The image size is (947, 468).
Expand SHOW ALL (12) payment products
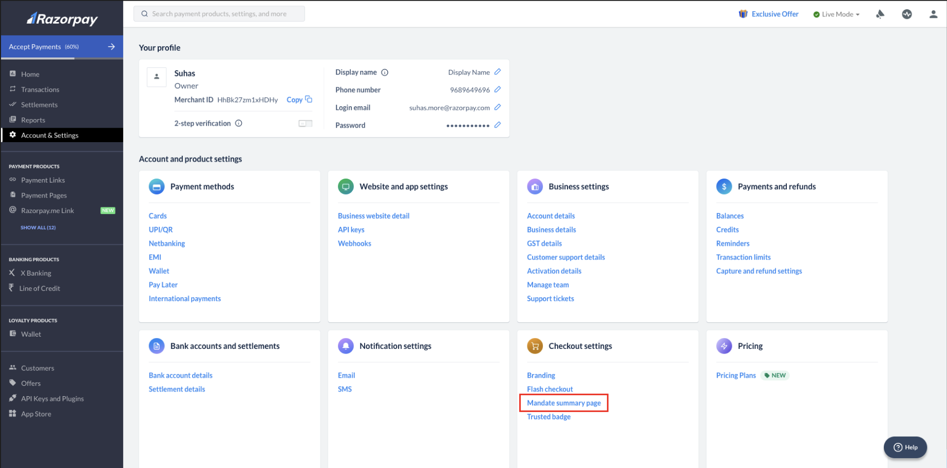click(38, 227)
